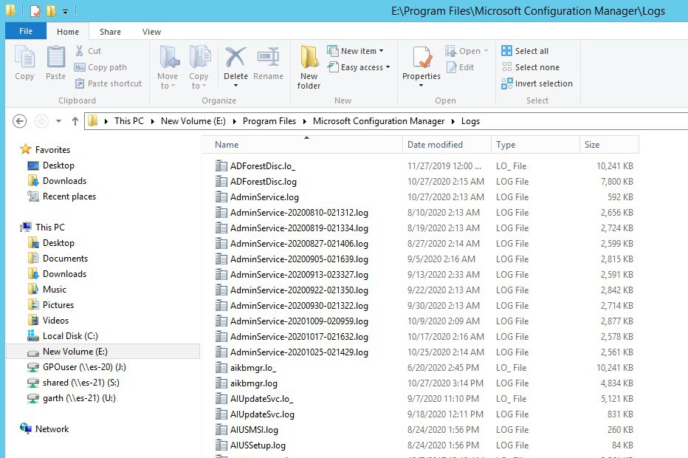
Task: Open Documents under This PC
Action: point(58,259)
